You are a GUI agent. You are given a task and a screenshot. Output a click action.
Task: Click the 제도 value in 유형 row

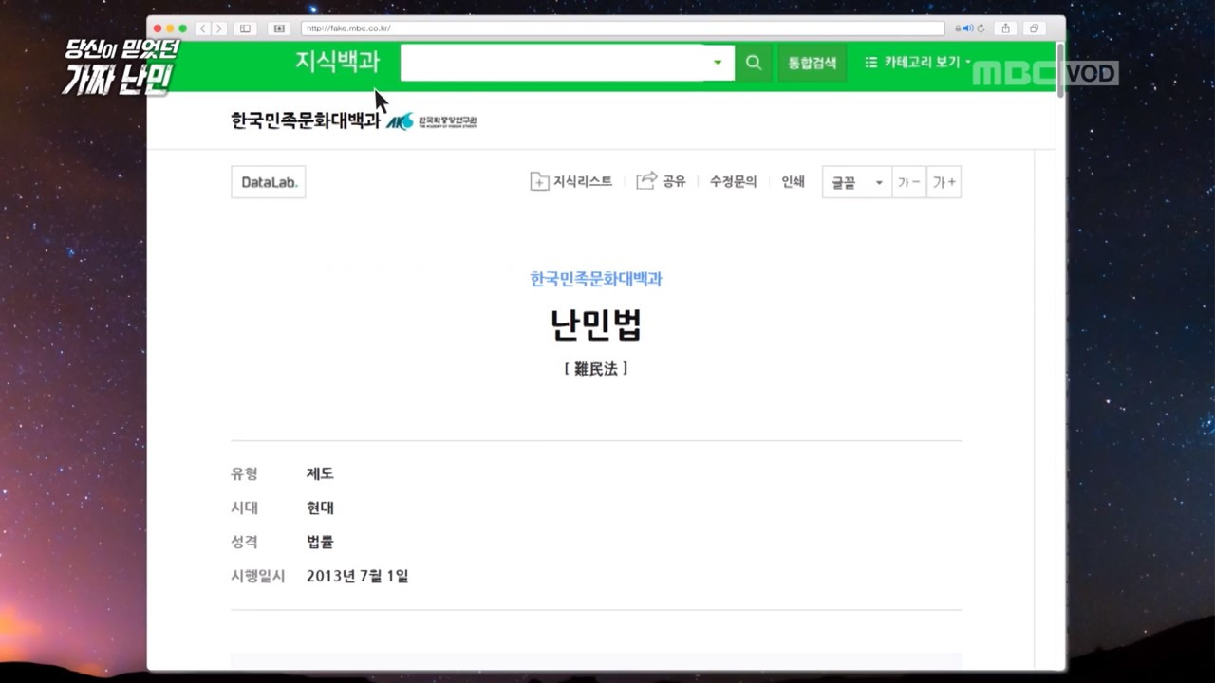coord(320,473)
